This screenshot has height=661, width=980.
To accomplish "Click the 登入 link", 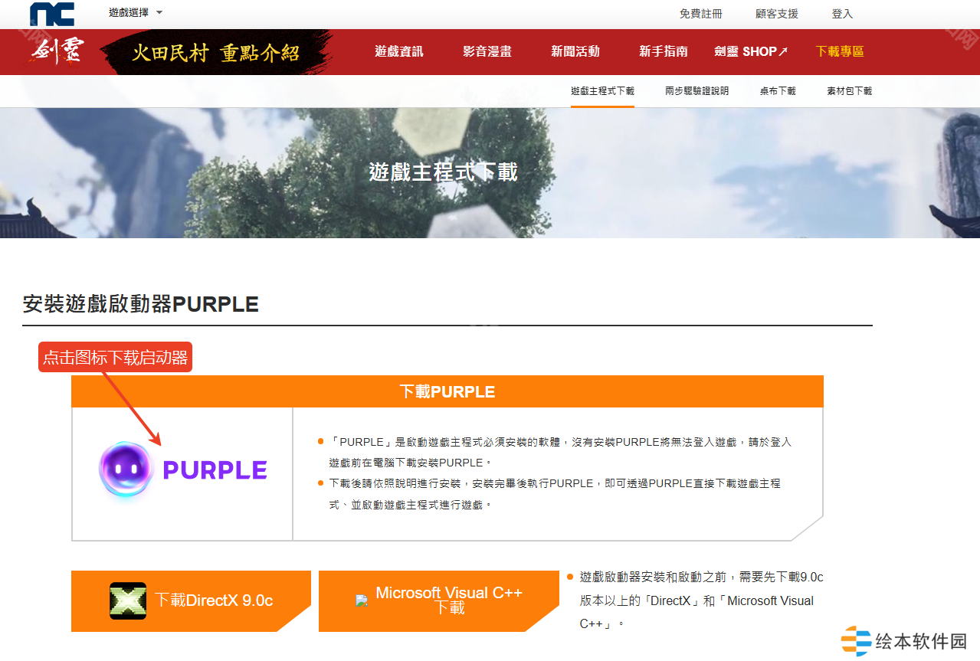I will pyautogui.click(x=842, y=14).
